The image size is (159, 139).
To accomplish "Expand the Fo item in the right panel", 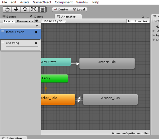I will (x=154, y=35).
